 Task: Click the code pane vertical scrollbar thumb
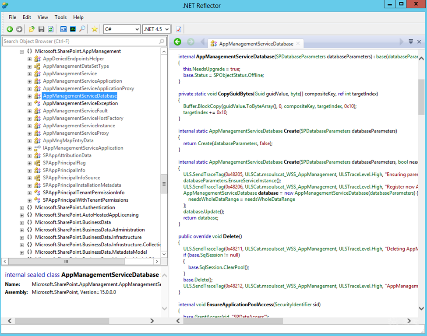(x=421, y=98)
